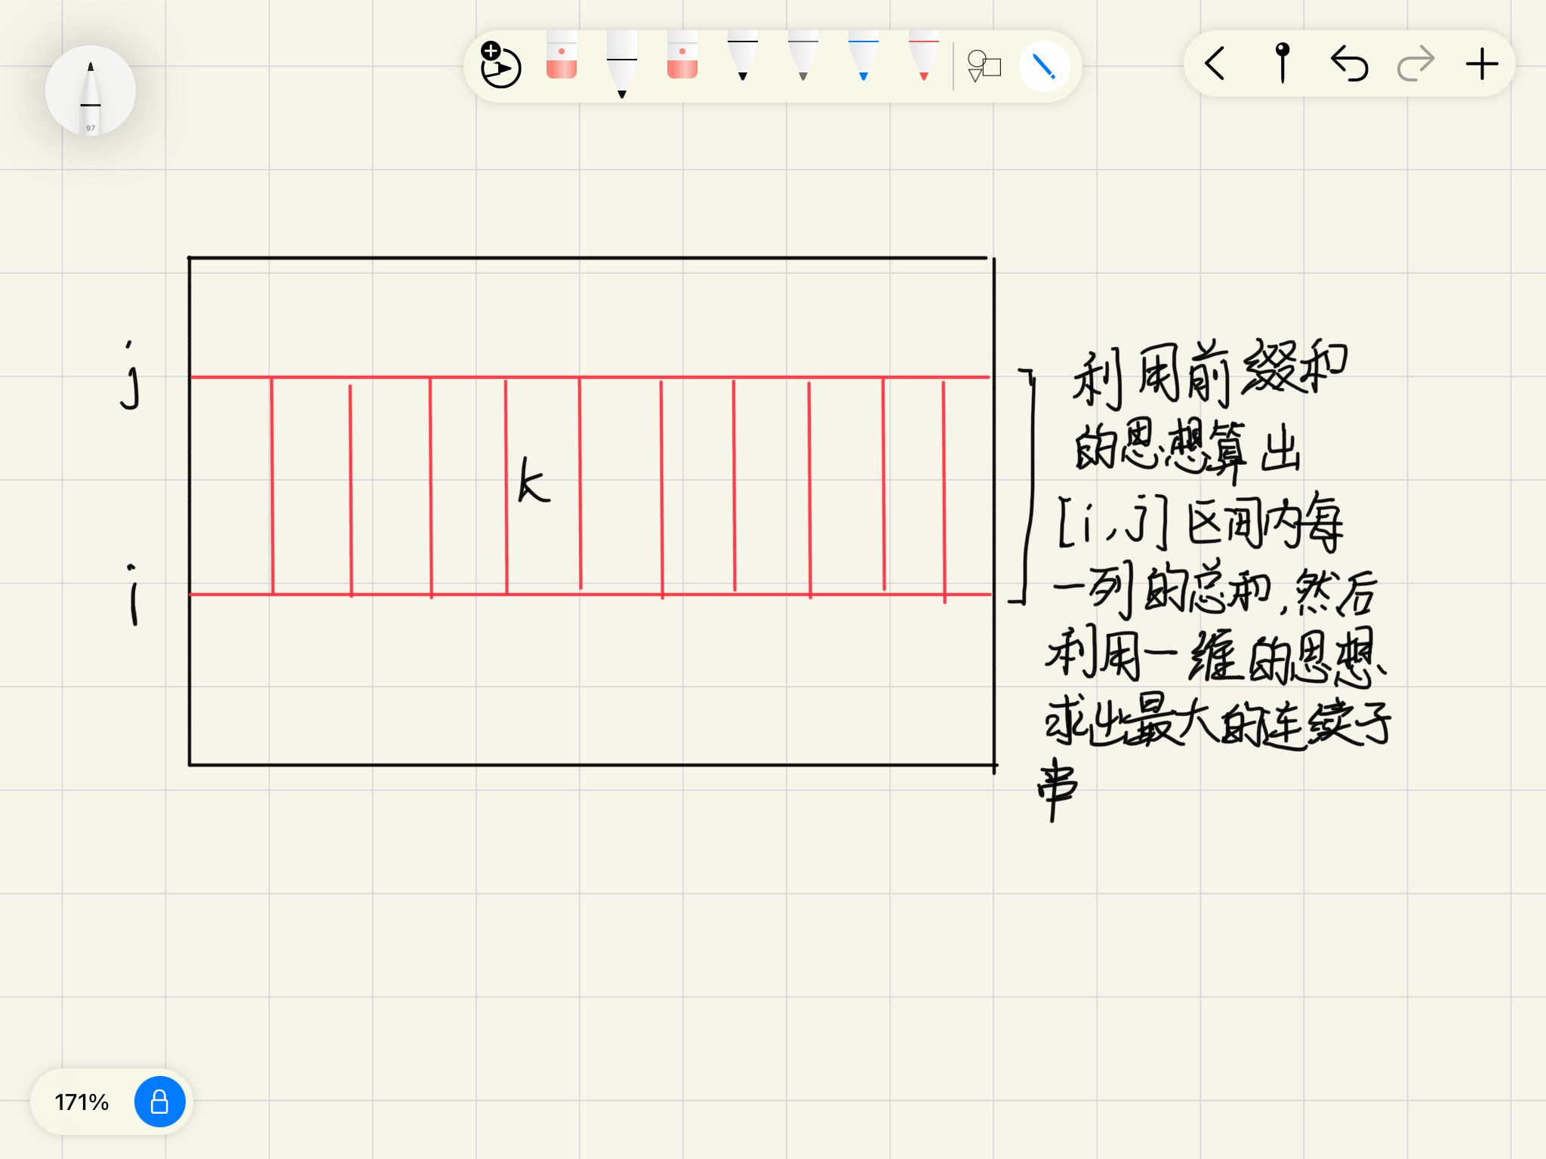Select the currently active black pen
Image resolution: width=1546 pixels, height=1159 pixels.
click(x=622, y=66)
